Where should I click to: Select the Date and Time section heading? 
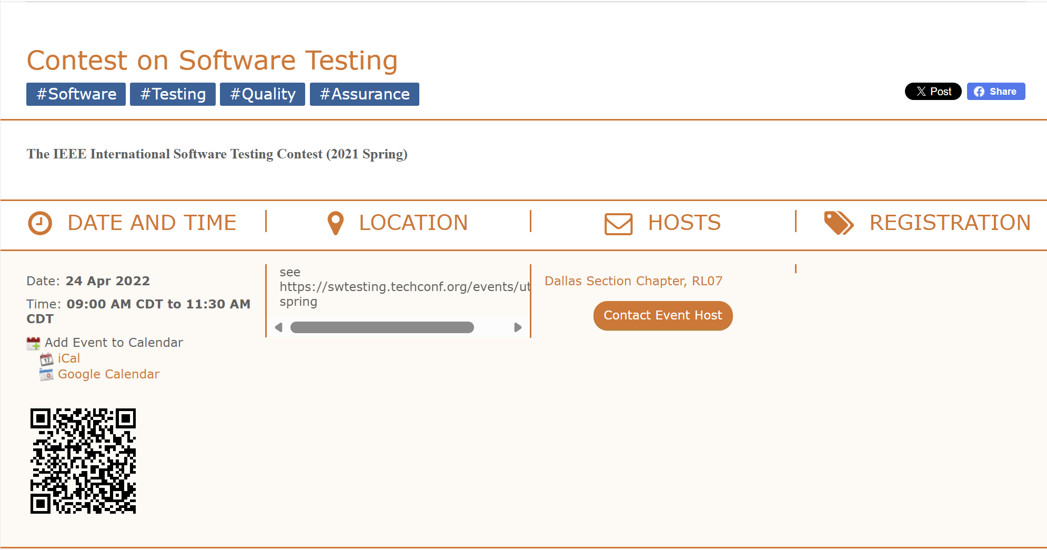pyautogui.click(x=152, y=223)
